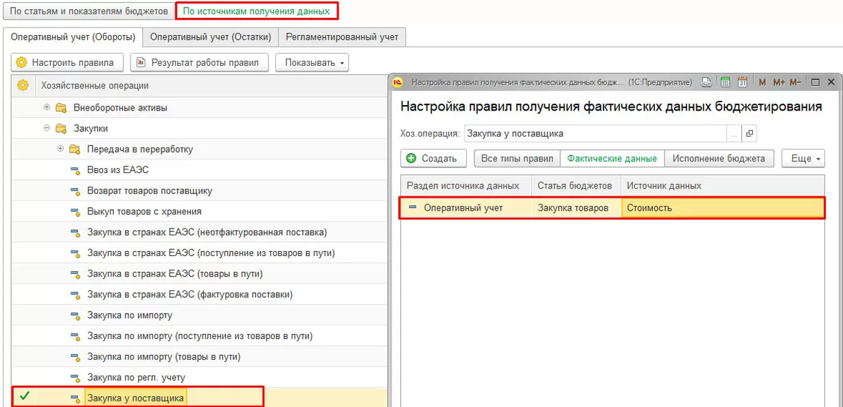Viewport: 843px width, 407px height.
Task: Click the 1C logo icon in dialog title bar
Action: point(397,82)
